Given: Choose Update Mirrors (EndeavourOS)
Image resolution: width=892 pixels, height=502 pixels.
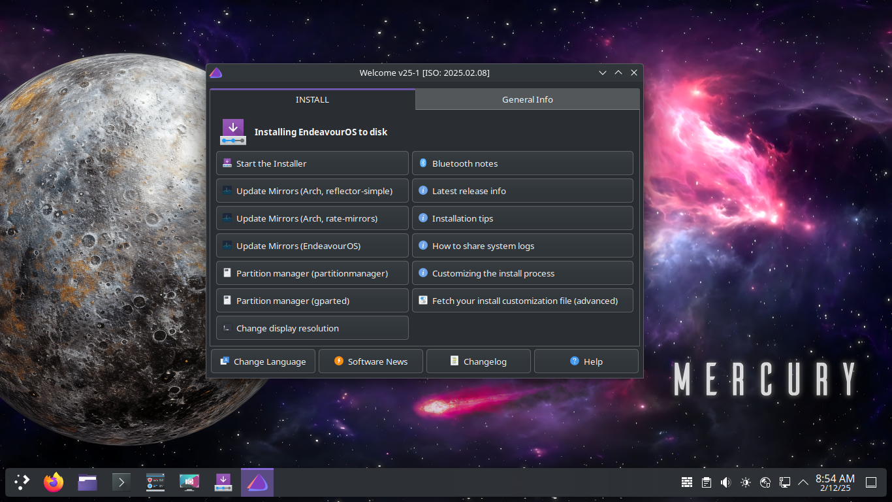Looking at the screenshot, I should [x=312, y=246].
